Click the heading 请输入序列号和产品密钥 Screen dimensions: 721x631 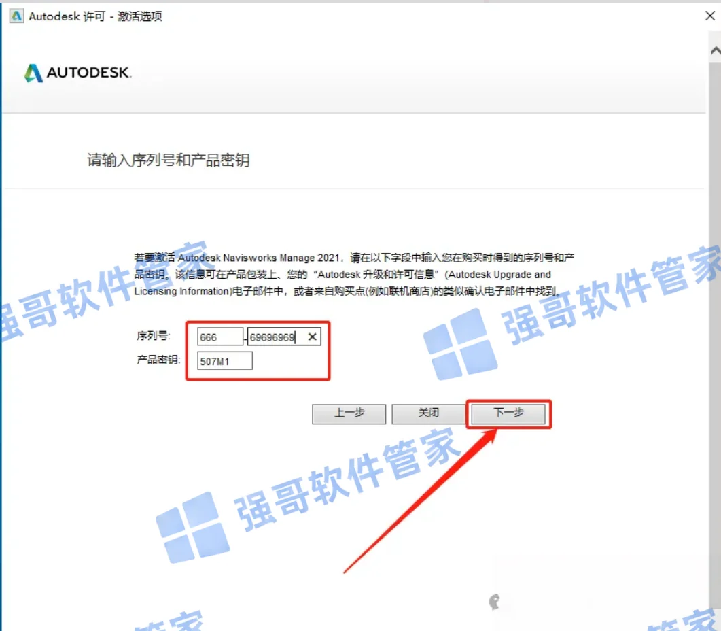point(169,160)
